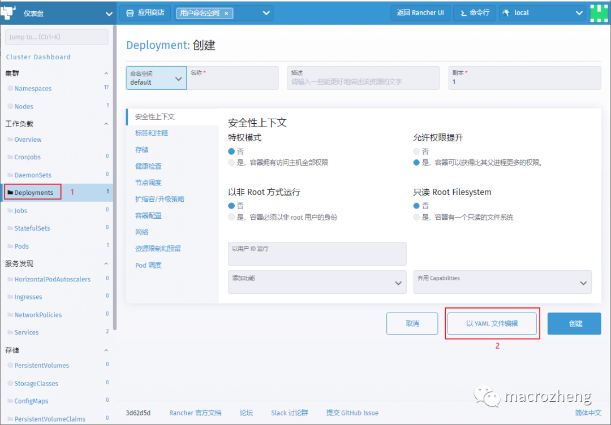Click the StatefulSets folder icon

[x=11, y=228]
